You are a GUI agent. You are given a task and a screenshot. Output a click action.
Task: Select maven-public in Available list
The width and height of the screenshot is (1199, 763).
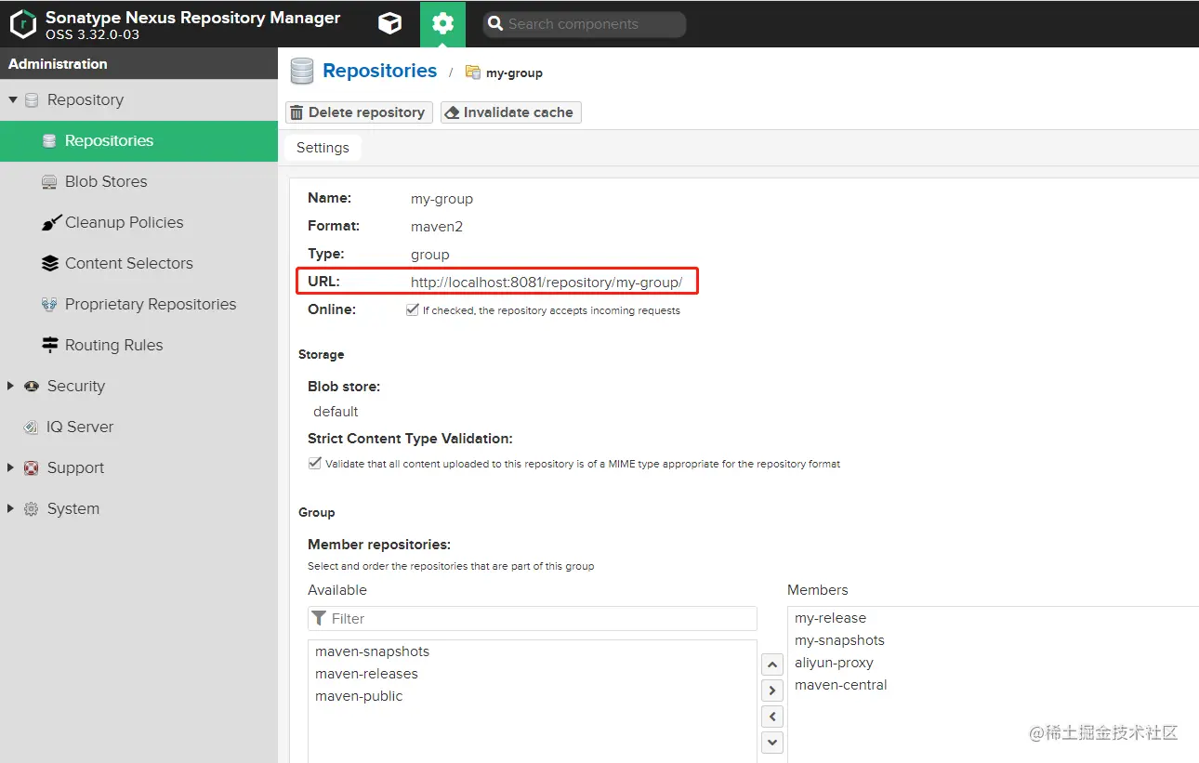click(533, 696)
